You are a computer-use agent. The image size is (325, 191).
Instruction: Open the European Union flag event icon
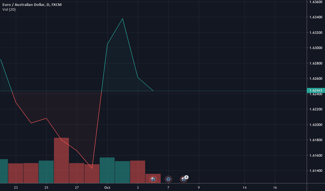168,179
